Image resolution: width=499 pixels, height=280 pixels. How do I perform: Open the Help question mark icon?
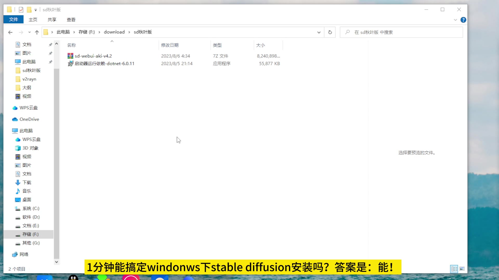(463, 20)
